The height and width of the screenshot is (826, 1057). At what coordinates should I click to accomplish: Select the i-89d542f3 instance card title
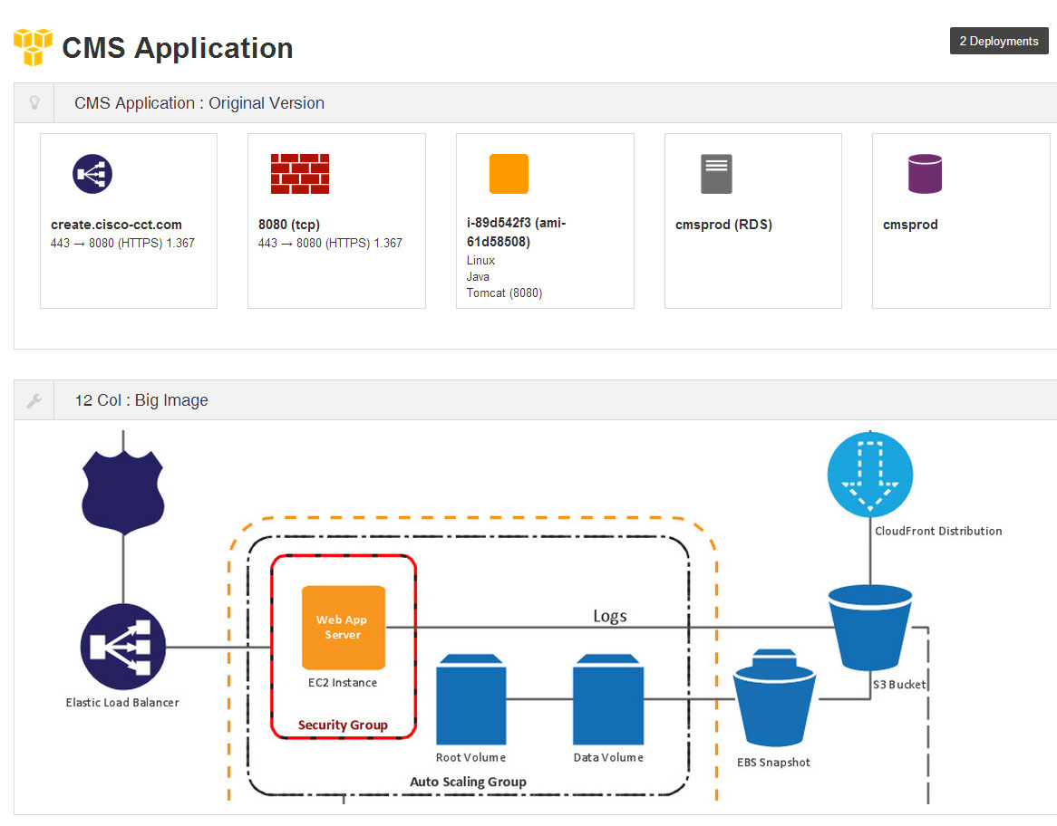point(517,233)
